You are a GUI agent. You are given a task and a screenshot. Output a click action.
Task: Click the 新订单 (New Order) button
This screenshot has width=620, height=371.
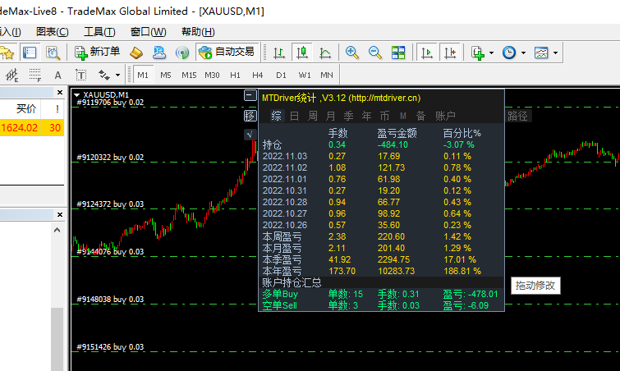(98, 53)
